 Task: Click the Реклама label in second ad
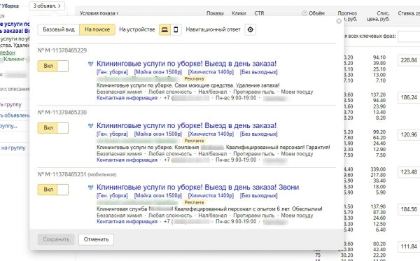194,141
